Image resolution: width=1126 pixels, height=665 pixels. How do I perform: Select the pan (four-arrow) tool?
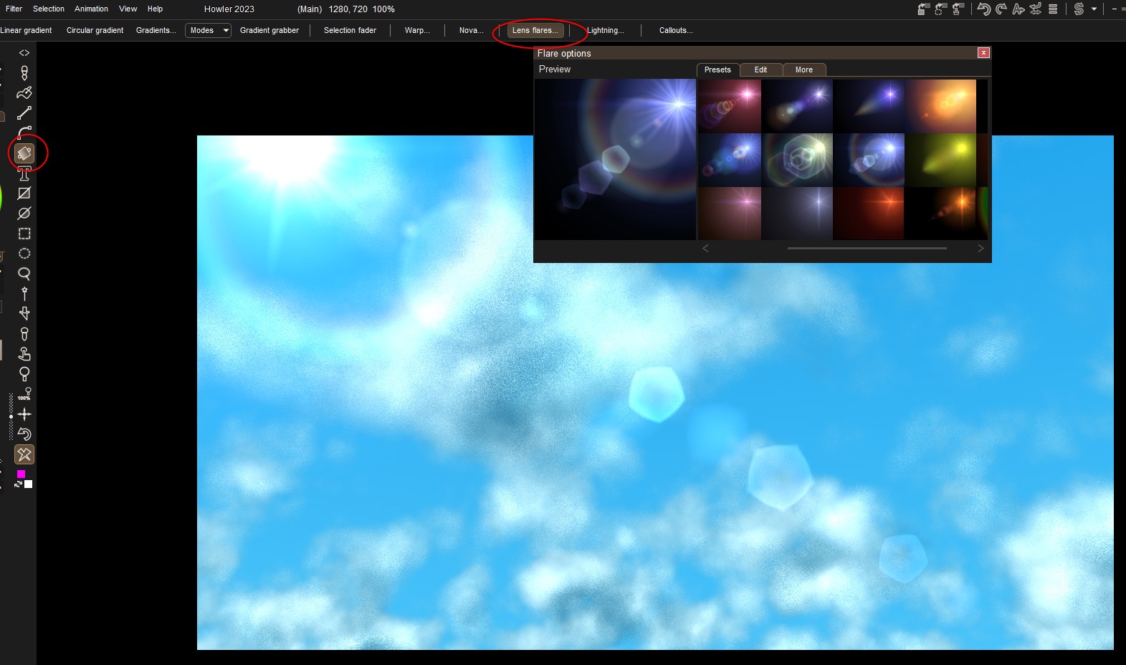point(24,414)
